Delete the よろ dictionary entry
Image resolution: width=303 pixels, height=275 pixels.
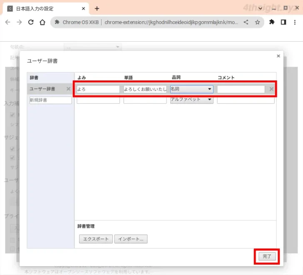tap(271, 89)
